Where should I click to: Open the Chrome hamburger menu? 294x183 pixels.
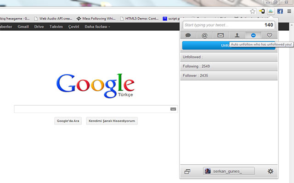289,11
